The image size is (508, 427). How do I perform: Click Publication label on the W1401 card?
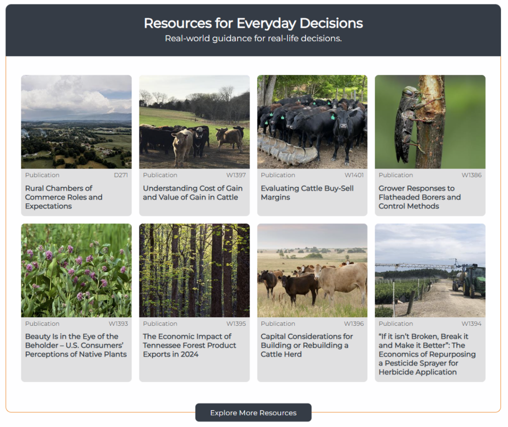click(x=278, y=175)
